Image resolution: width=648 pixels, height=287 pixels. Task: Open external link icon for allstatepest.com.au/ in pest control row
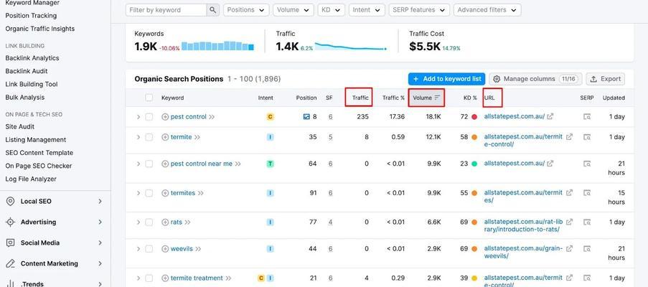point(550,116)
